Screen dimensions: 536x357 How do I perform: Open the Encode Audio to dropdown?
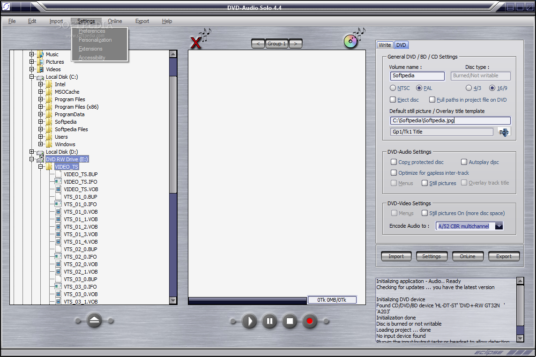coord(499,226)
